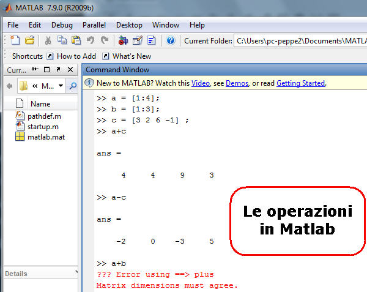The width and height of the screenshot is (367, 292).
Task: Open the Video link in the banner
Action: pos(201,83)
